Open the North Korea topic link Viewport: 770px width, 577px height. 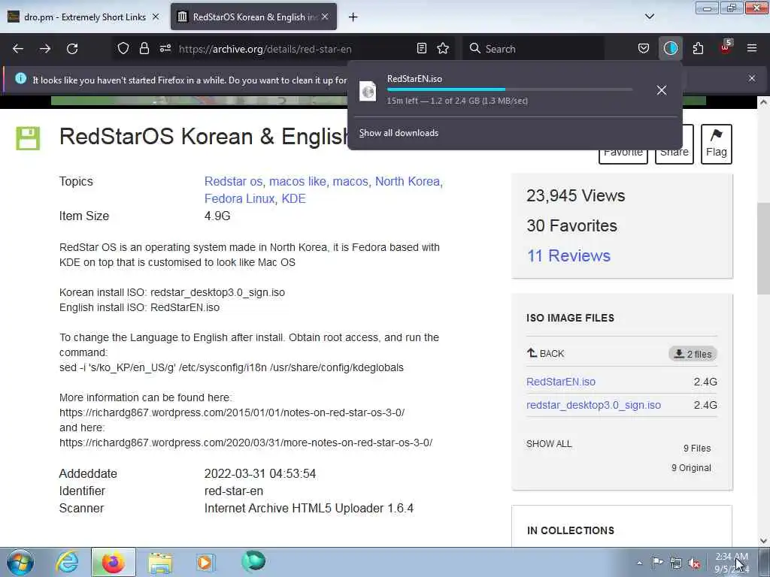408,182
